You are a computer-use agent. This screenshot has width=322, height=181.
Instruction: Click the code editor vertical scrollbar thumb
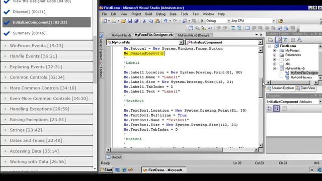[x=261, y=88]
